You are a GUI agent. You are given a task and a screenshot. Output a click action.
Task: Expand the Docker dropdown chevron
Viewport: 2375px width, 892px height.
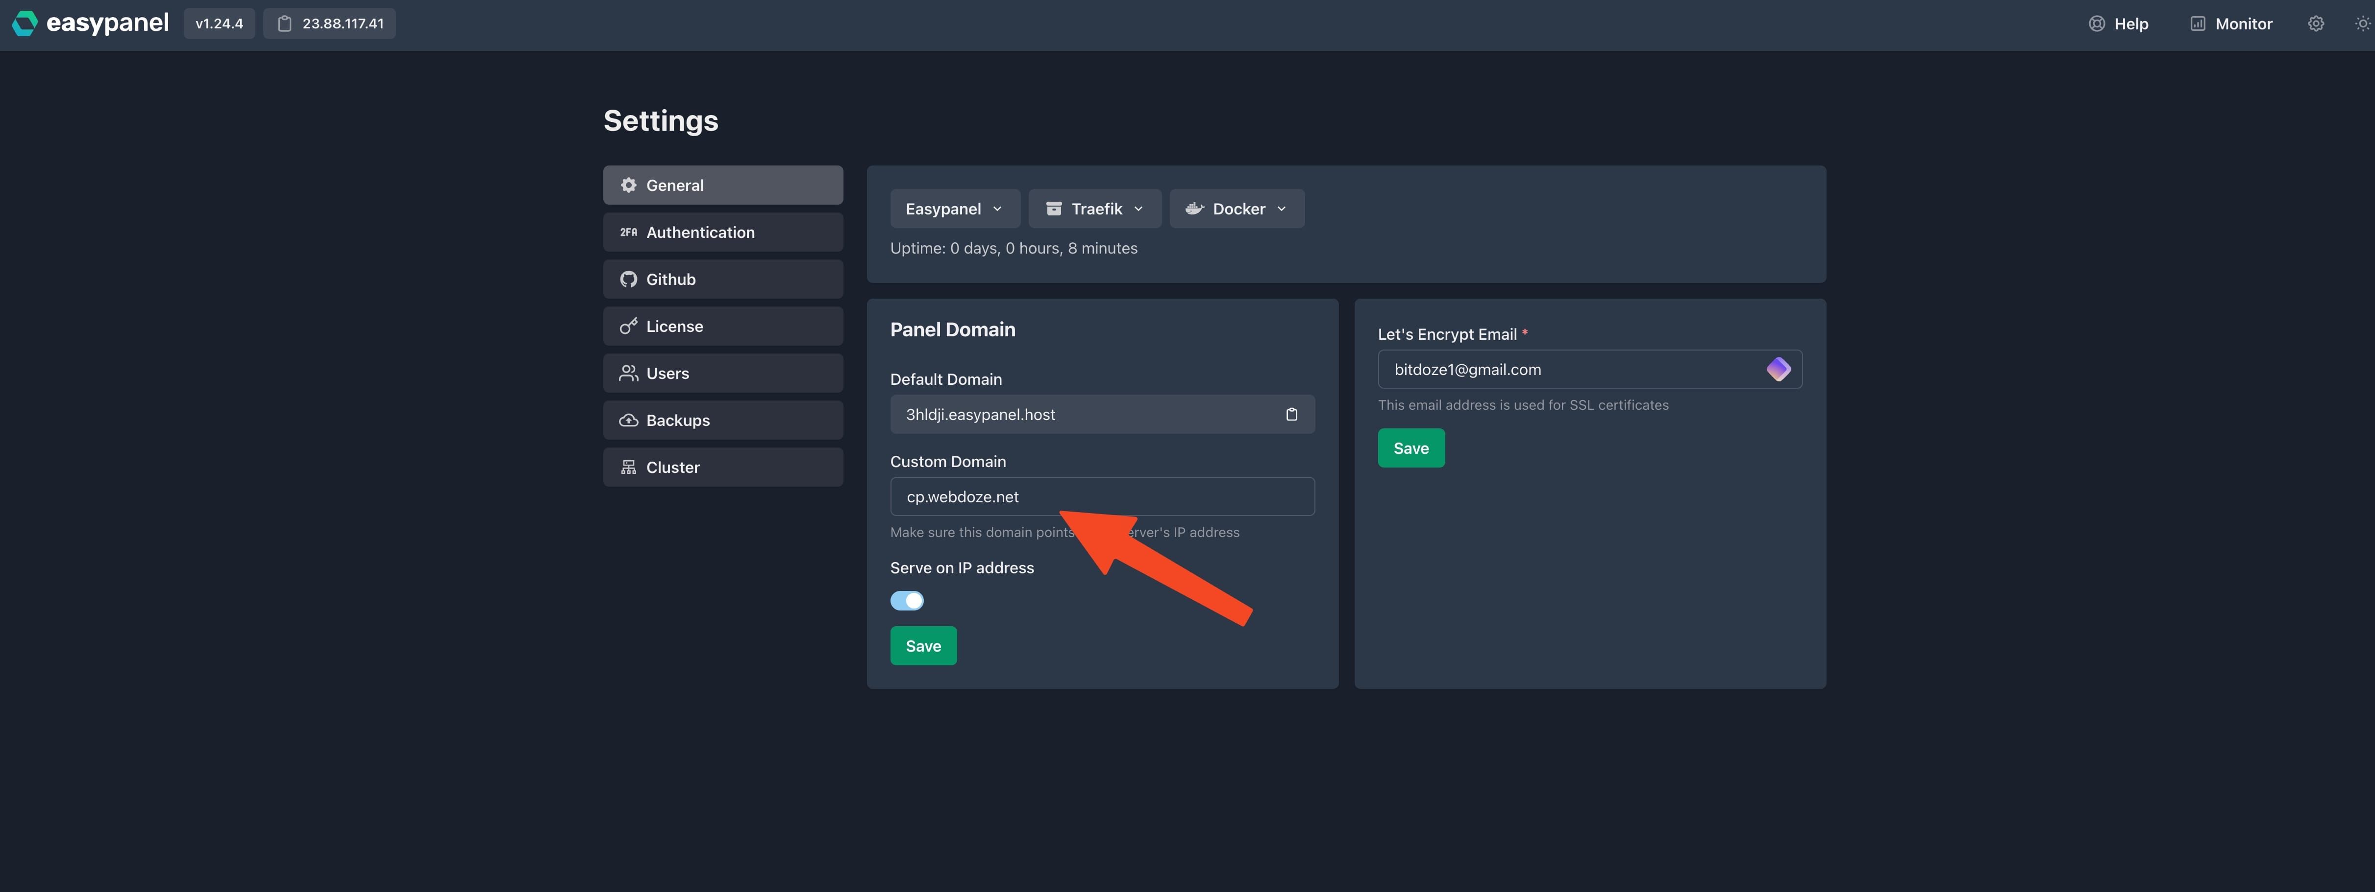coord(1282,209)
